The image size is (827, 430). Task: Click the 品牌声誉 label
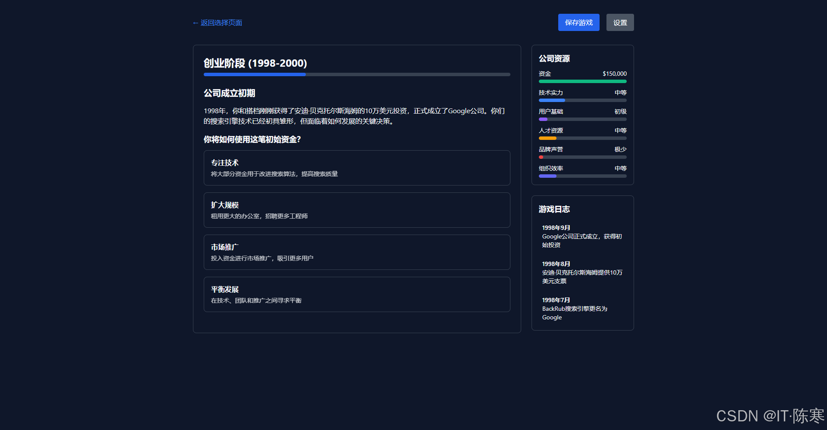pyautogui.click(x=551, y=149)
